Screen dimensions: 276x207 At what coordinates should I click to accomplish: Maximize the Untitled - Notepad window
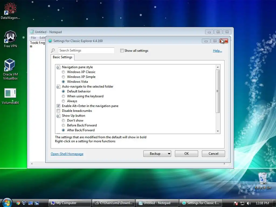pos(218,32)
